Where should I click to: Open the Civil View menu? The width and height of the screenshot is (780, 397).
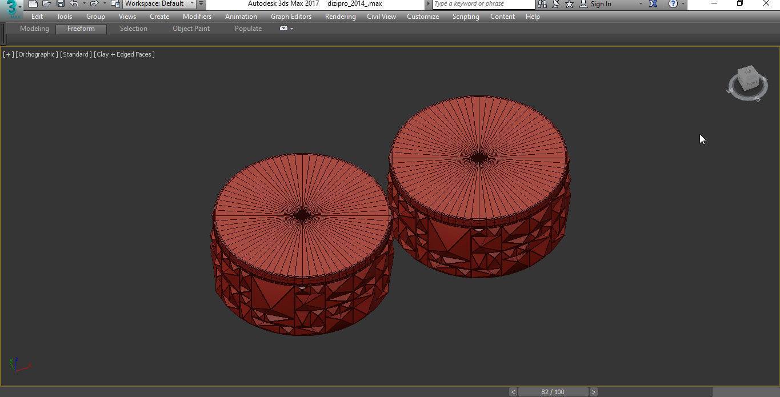pos(381,17)
